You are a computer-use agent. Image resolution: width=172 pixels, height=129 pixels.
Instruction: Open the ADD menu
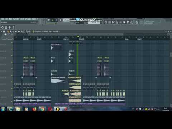(10, 19)
